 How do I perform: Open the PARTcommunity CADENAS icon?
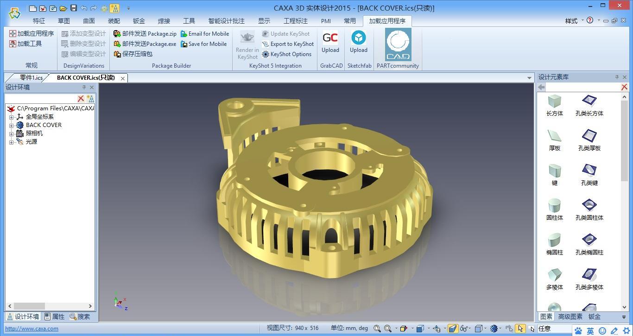coord(398,45)
